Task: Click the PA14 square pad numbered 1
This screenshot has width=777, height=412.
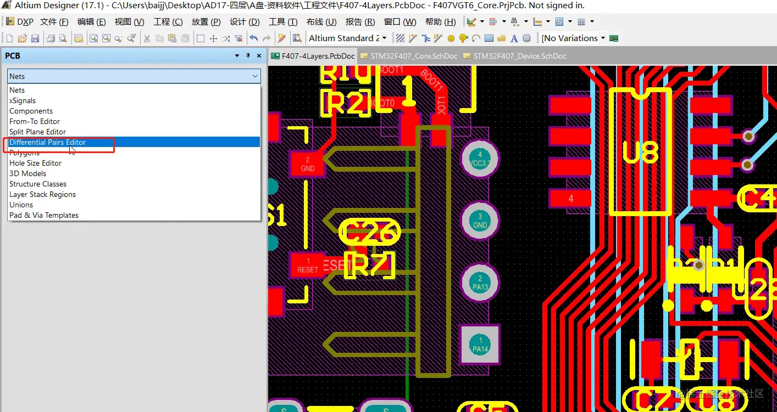Action: (480, 345)
